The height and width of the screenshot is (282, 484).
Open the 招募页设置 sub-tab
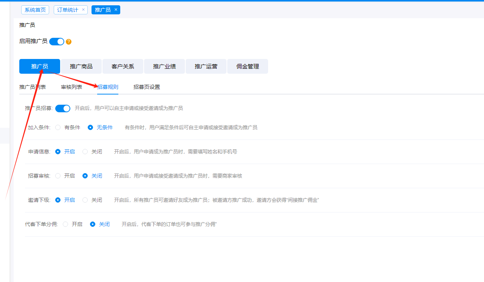point(147,87)
